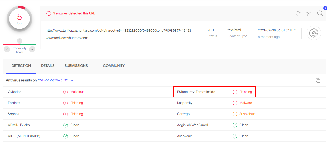Click the full scanned URL text
This screenshot has height=143, width=329.
click(x=118, y=30)
